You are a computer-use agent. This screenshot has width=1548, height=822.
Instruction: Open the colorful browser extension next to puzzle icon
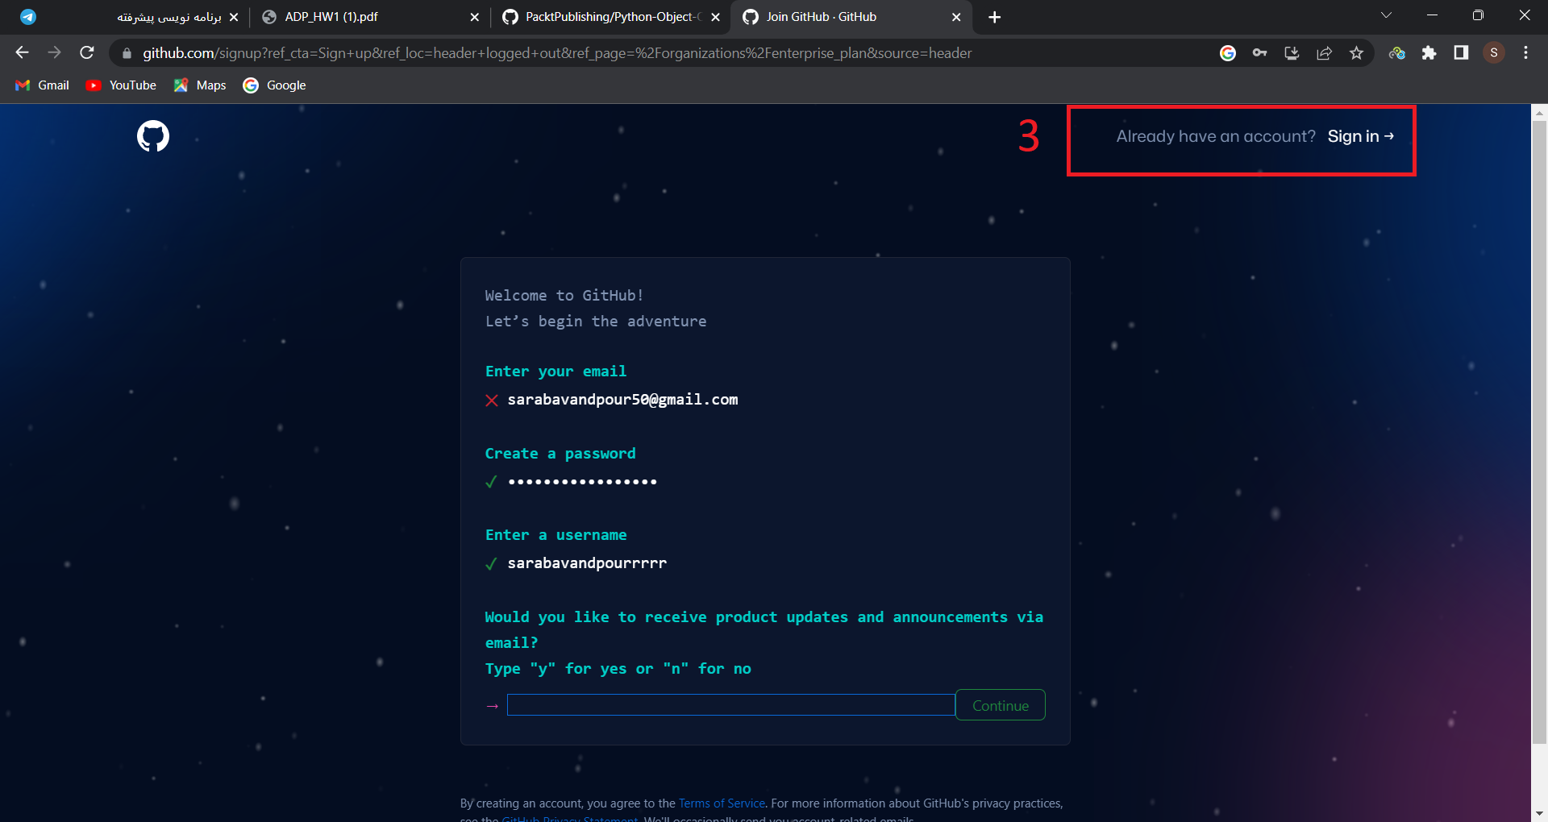click(1396, 52)
